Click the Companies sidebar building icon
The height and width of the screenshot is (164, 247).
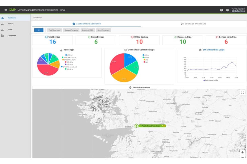coord(2,36)
